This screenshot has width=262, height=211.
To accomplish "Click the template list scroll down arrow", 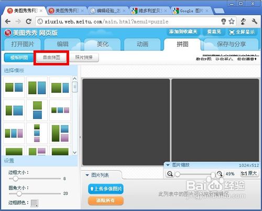I will click(75, 152).
